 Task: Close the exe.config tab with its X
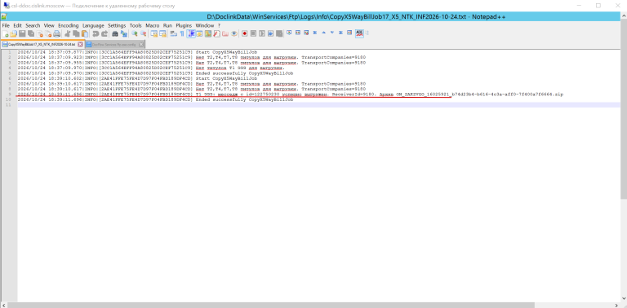141,44
